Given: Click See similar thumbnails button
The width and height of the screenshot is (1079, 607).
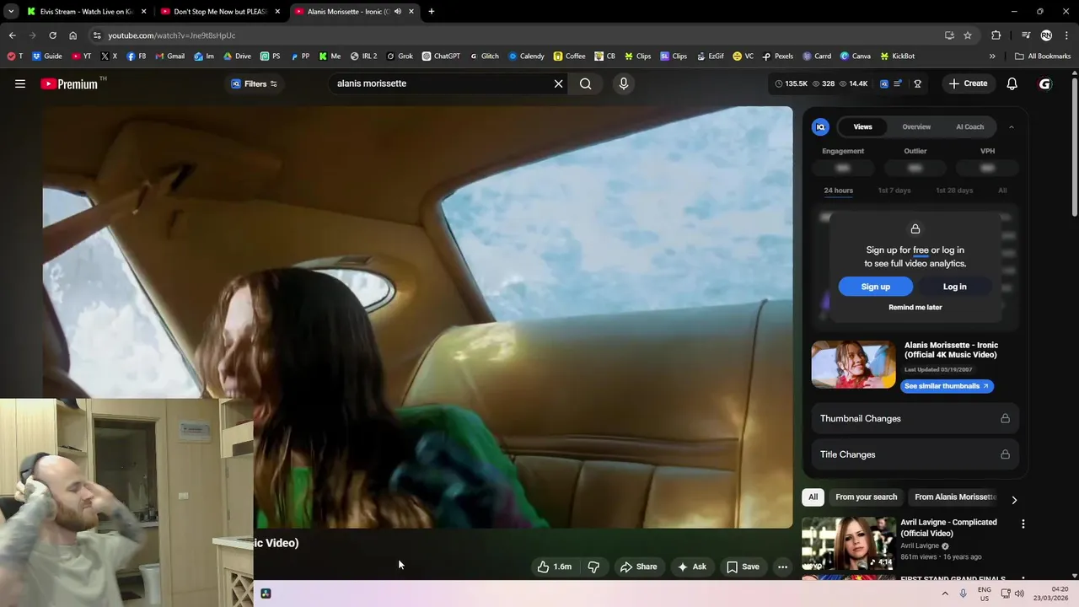Looking at the screenshot, I should pos(947,386).
